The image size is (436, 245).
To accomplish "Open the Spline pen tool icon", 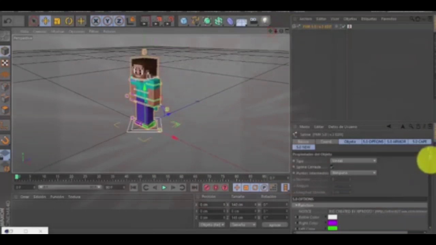I will point(195,21).
